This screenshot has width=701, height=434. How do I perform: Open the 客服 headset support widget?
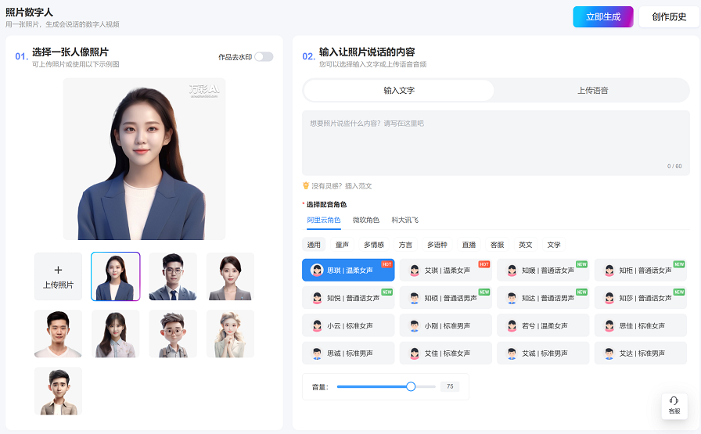[674, 405]
